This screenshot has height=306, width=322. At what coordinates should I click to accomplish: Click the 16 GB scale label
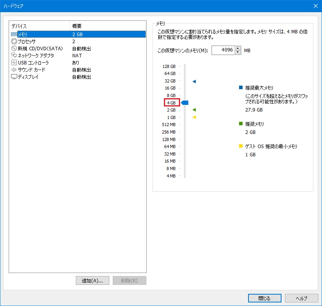point(170,88)
